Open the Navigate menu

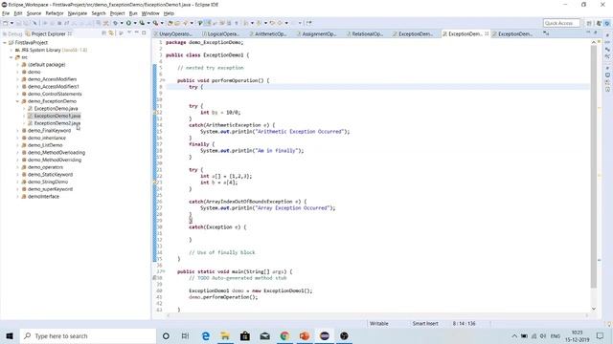tap(78, 13)
